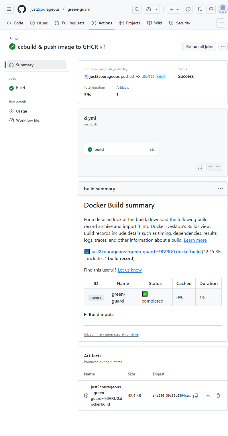Screen dimensions: 228x436
Task: Open the create new plus dropdown
Action: pyautogui.click(x=174, y=9)
